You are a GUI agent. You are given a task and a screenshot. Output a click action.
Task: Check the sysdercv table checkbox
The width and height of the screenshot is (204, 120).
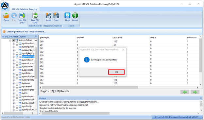pos(17,83)
